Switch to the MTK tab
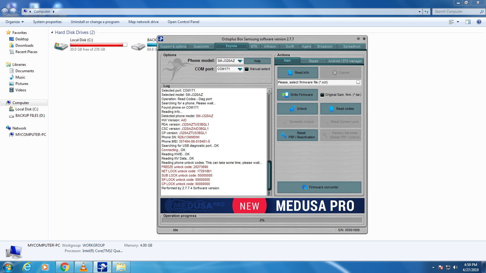Image resolution: width=486 pixels, height=273 pixels. click(x=254, y=46)
